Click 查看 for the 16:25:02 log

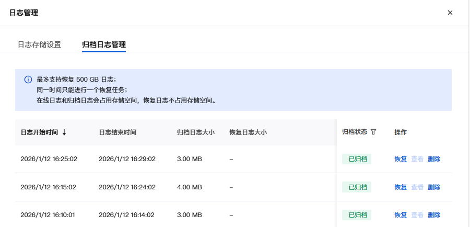coord(417,159)
